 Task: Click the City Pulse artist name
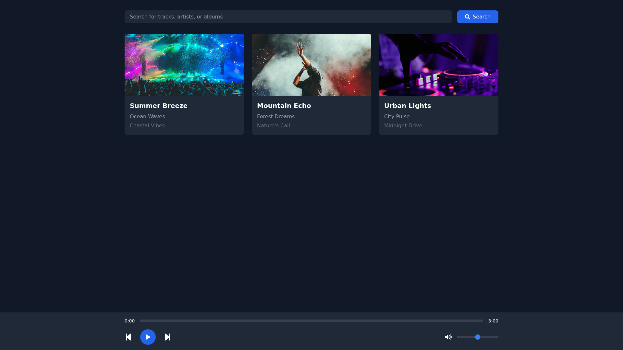tap(397, 116)
